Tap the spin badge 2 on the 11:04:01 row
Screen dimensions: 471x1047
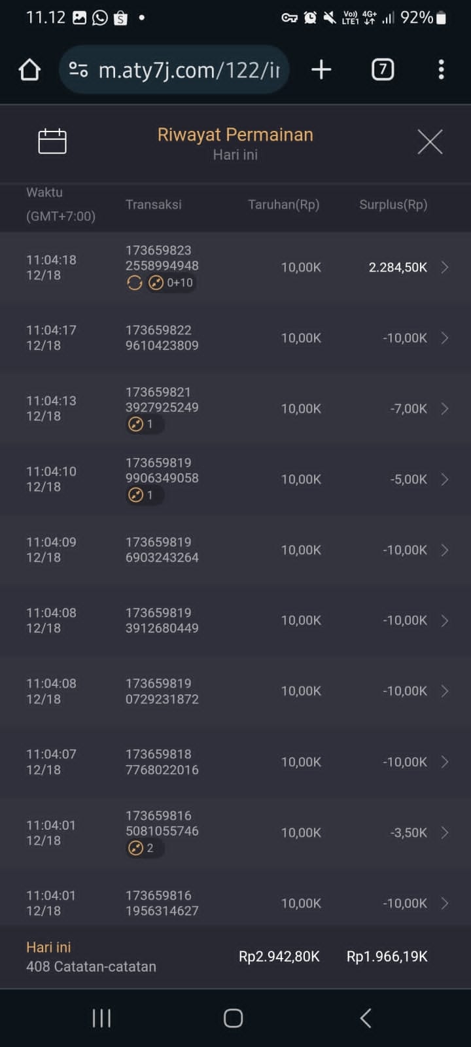(143, 848)
